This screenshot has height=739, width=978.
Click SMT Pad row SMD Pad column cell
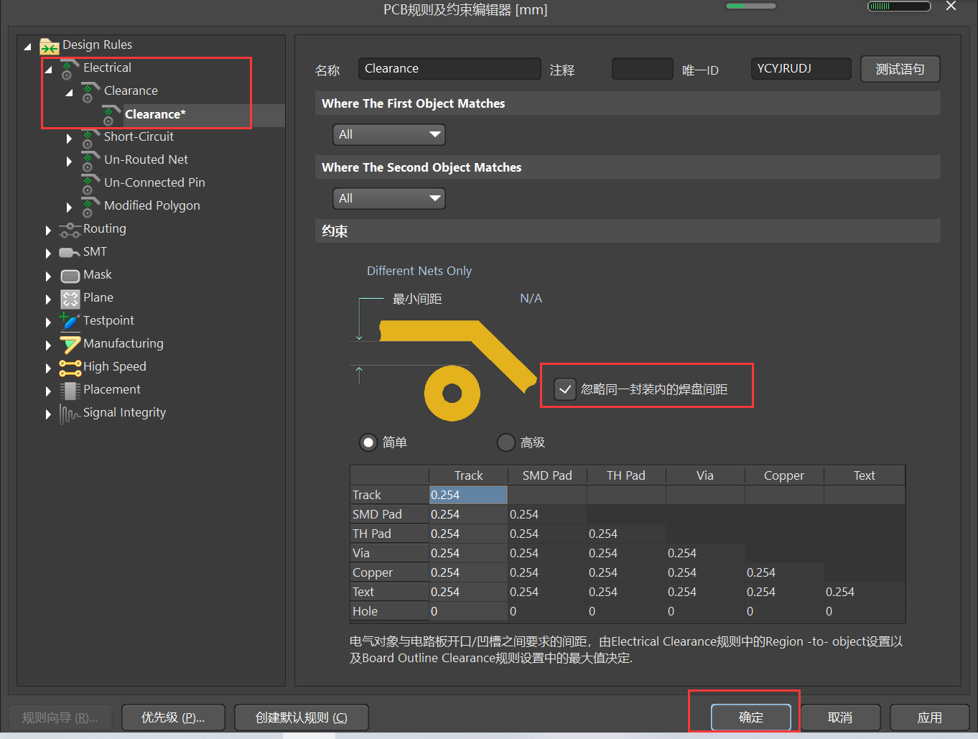point(547,514)
